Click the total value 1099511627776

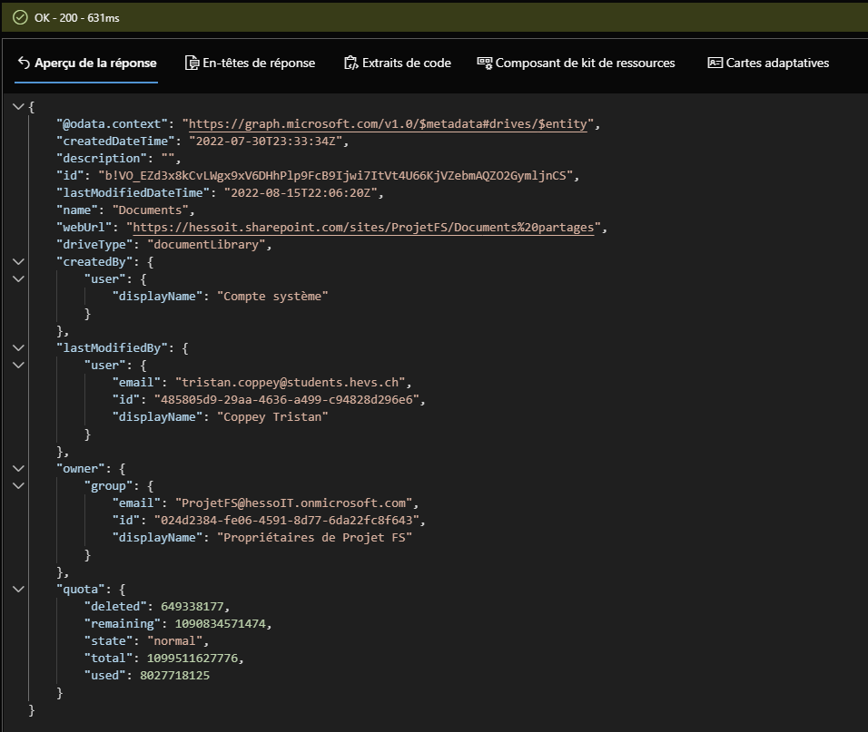(192, 658)
